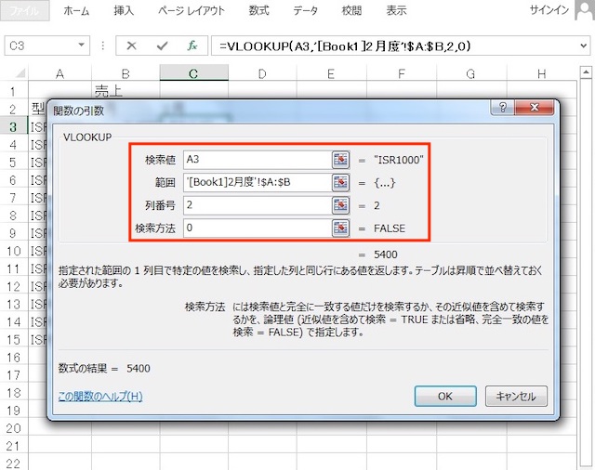Collapse dialog via 列番号 range selector icon

pyautogui.click(x=340, y=205)
